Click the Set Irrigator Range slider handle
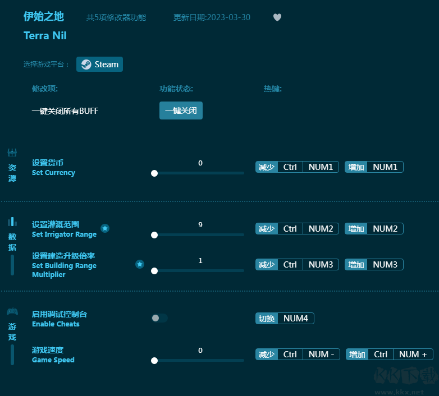The height and width of the screenshot is (396, 439). pyautogui.click(x=154, y=235)
